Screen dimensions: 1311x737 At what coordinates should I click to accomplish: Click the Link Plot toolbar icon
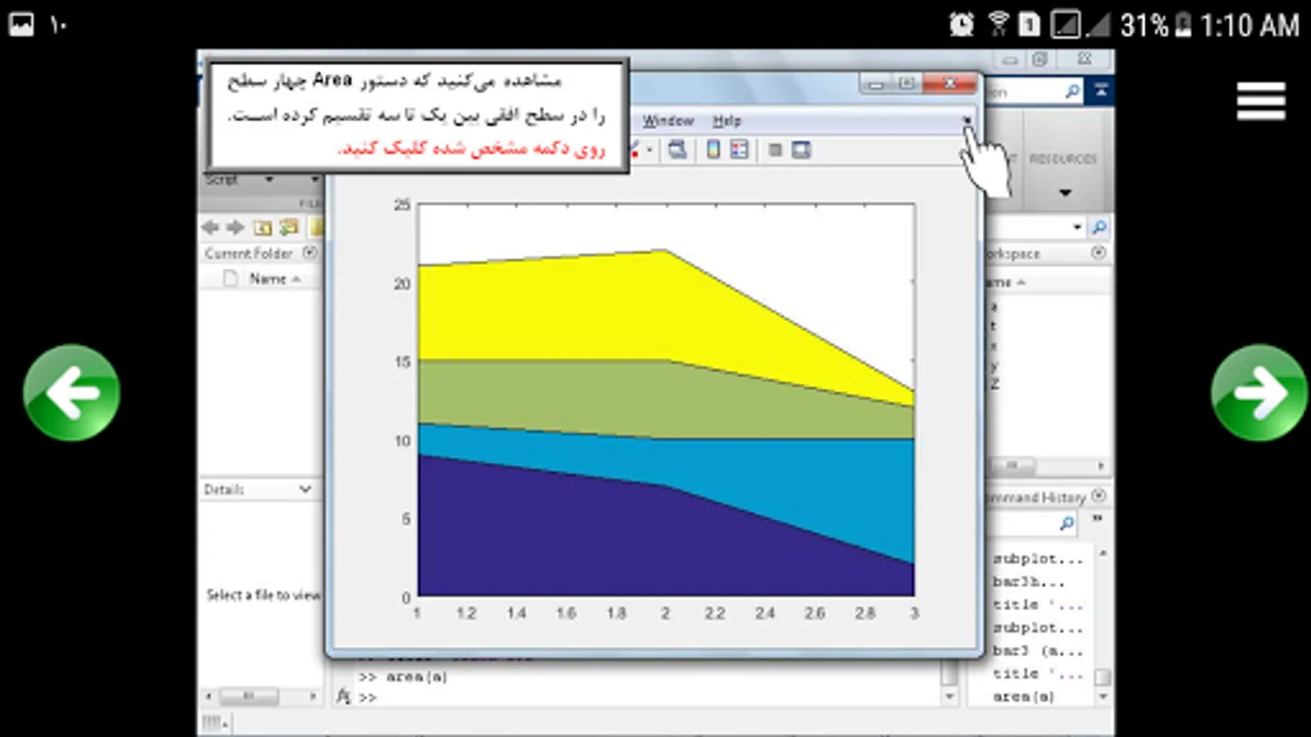(x=678, y=150)
